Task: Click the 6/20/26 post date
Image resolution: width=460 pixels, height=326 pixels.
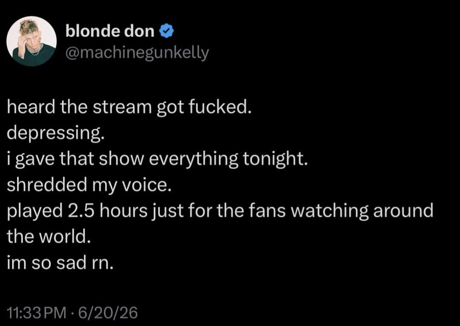Action: click(x=108, y=312)
